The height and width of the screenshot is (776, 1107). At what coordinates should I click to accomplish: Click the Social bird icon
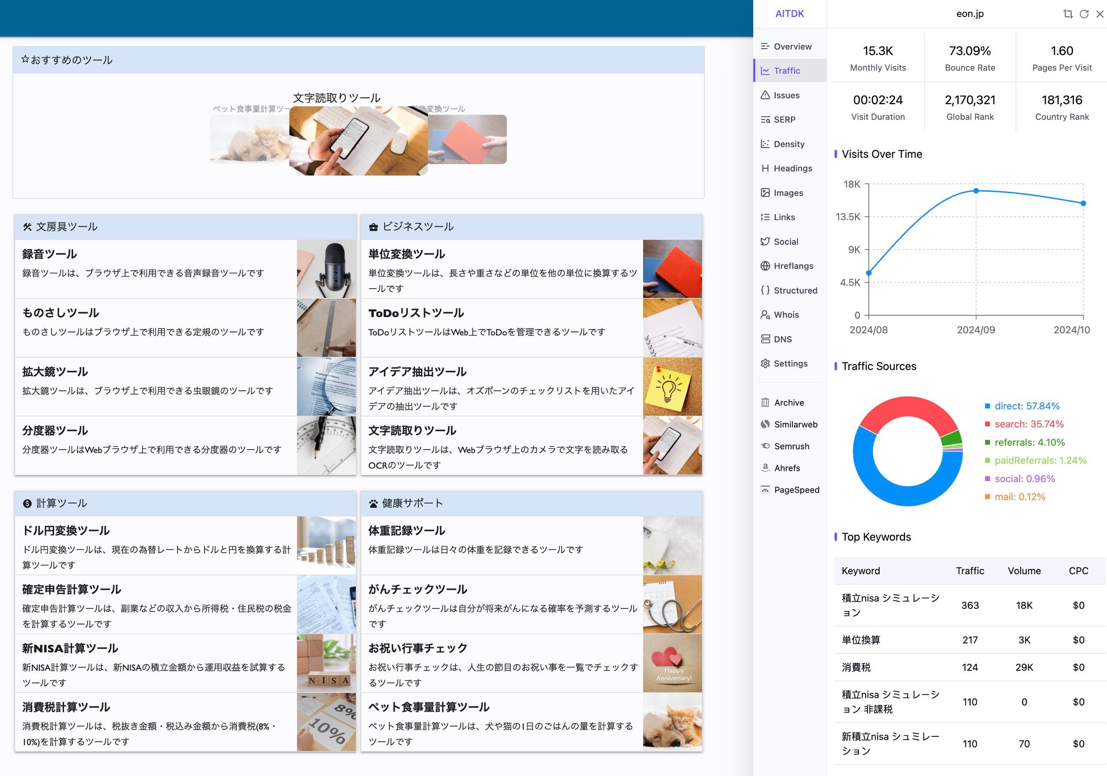[x=765, y=241]
